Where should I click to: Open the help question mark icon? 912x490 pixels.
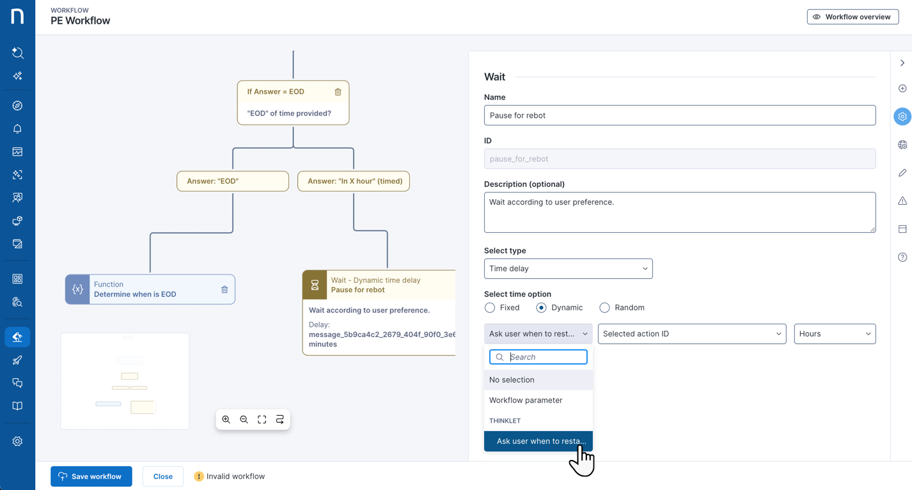click(902, 257)
